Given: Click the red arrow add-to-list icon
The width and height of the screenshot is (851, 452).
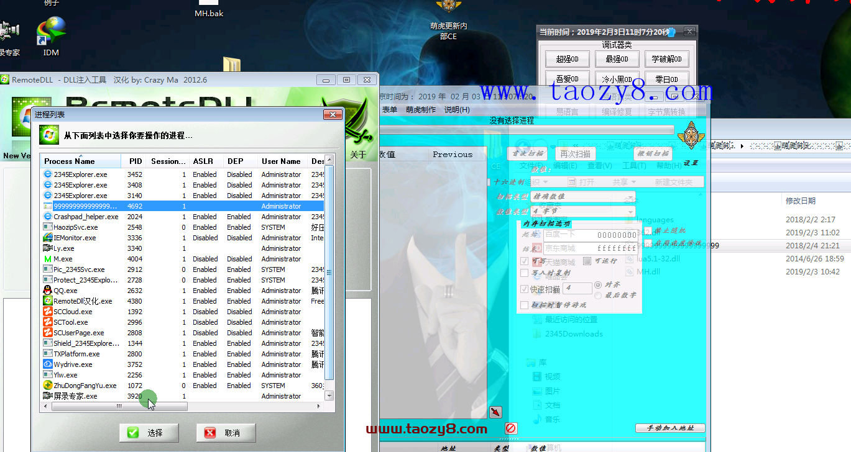Looking at the screenshot, I should coord(495,412).
